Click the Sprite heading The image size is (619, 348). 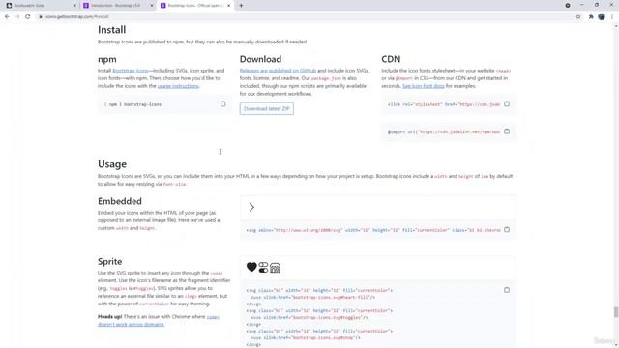coord(109,261)
